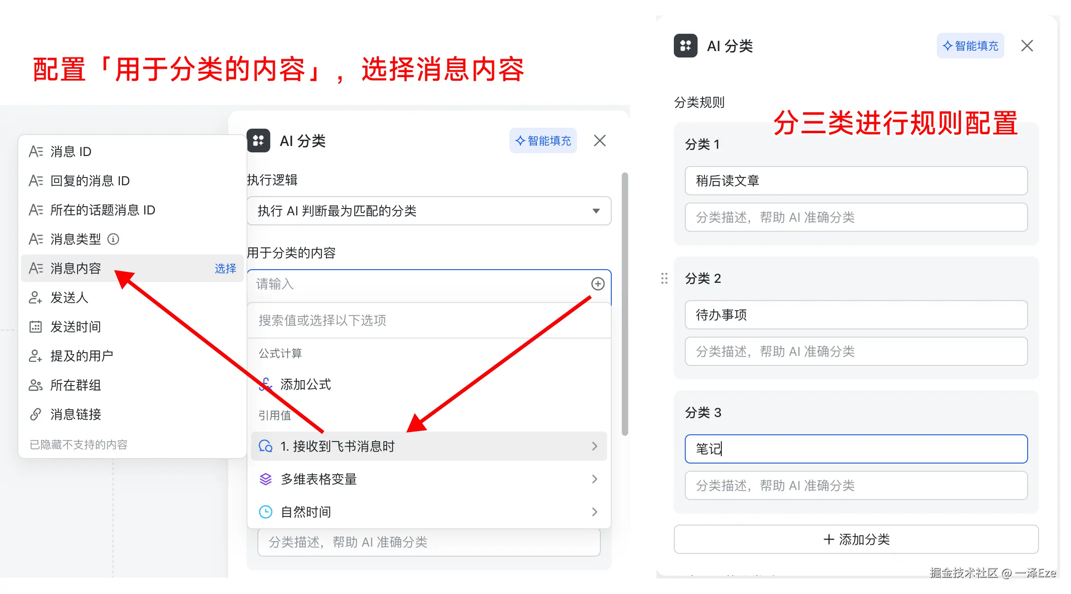Screen dimensions: 1071x594
Task: Click the 多维表格变量 layers icon
Action: click(x=265, y=479)
